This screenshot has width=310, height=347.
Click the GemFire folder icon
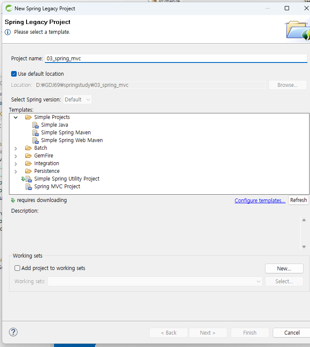(x=28, y=156)
